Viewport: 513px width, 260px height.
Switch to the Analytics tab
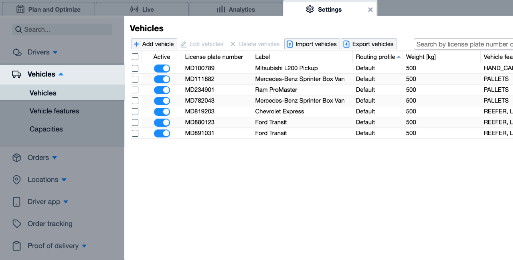tap(235, 9)
